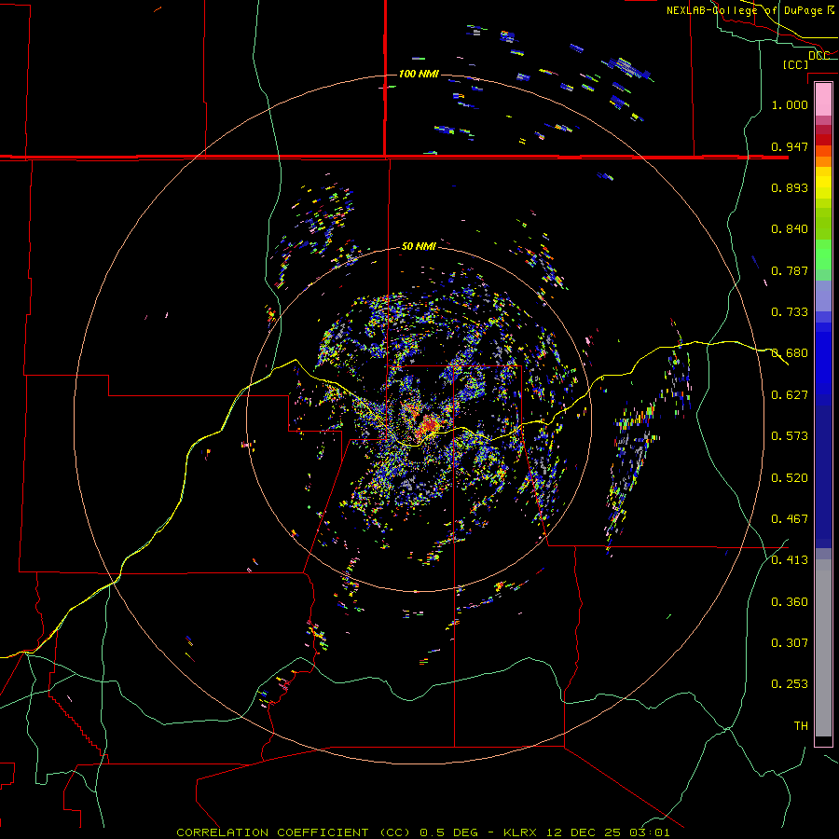Click the TH threshold label
The width and height of the screenshot is (839, 839).
(x=801, y=725)
